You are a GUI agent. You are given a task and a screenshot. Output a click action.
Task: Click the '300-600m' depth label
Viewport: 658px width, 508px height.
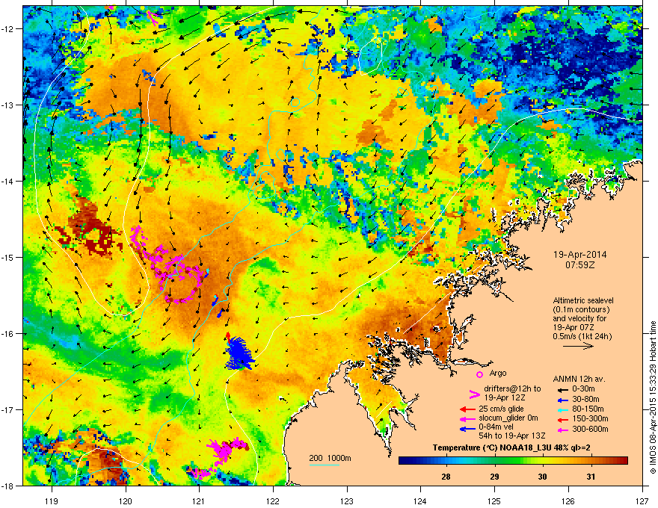tap(590, 430)
